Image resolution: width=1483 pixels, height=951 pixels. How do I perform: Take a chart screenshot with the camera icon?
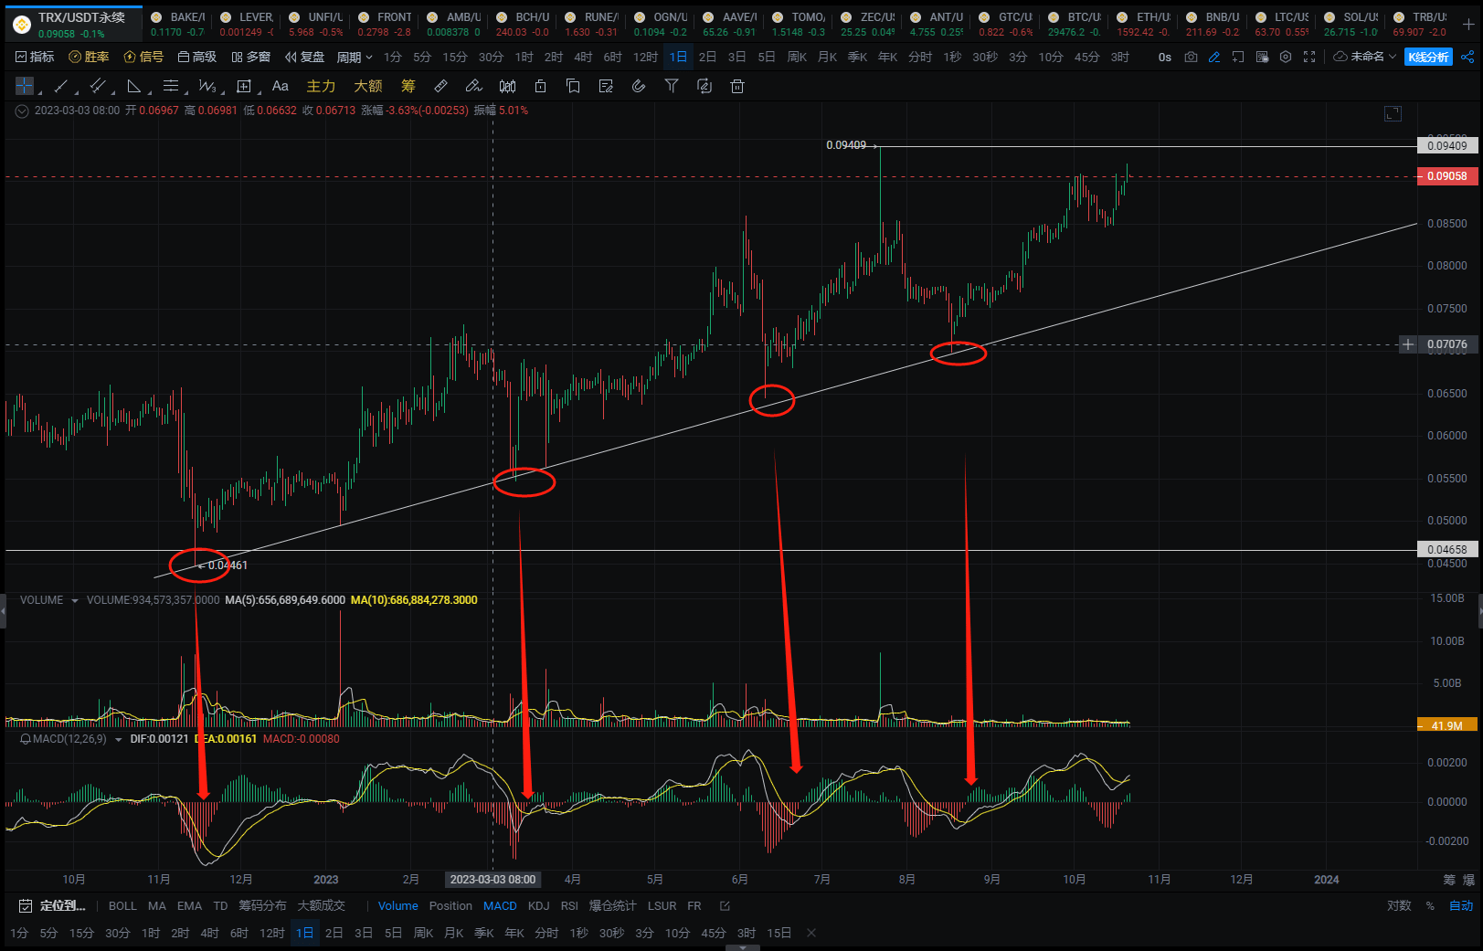(x=1190, y=57)
